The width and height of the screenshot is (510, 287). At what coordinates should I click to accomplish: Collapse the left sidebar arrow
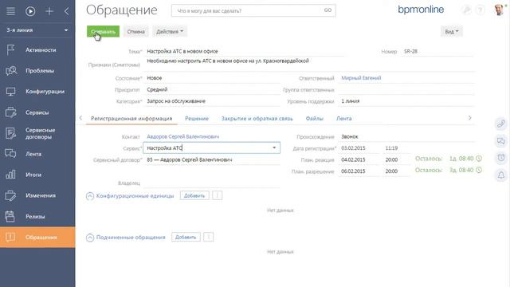tap(66, 11)
